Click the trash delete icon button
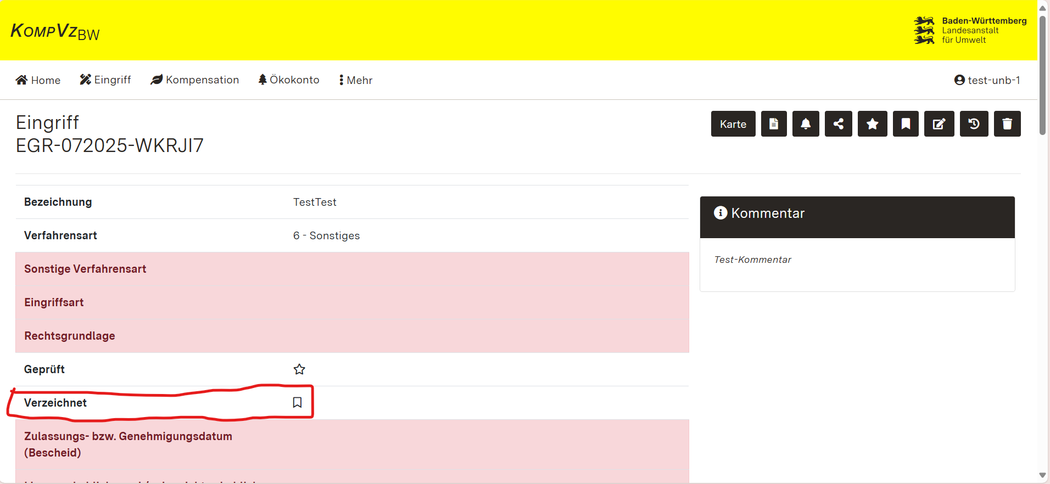The image size is (1050, 484). coord(1007,124)
